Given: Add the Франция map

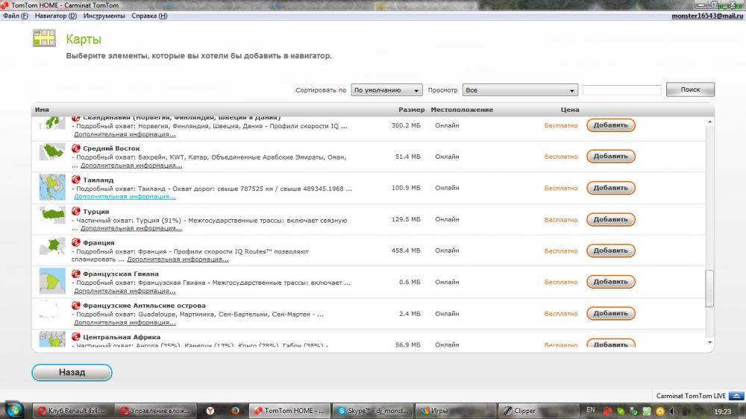Looking at the screenshot, I should tap(610, 251).
